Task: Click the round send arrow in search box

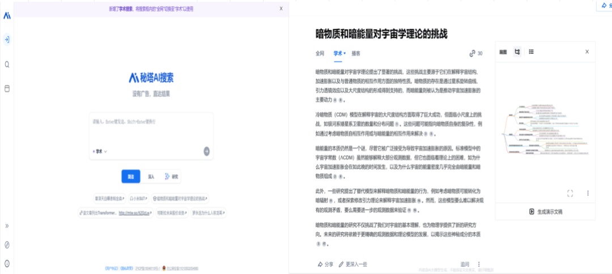Action: coord(207,151)
